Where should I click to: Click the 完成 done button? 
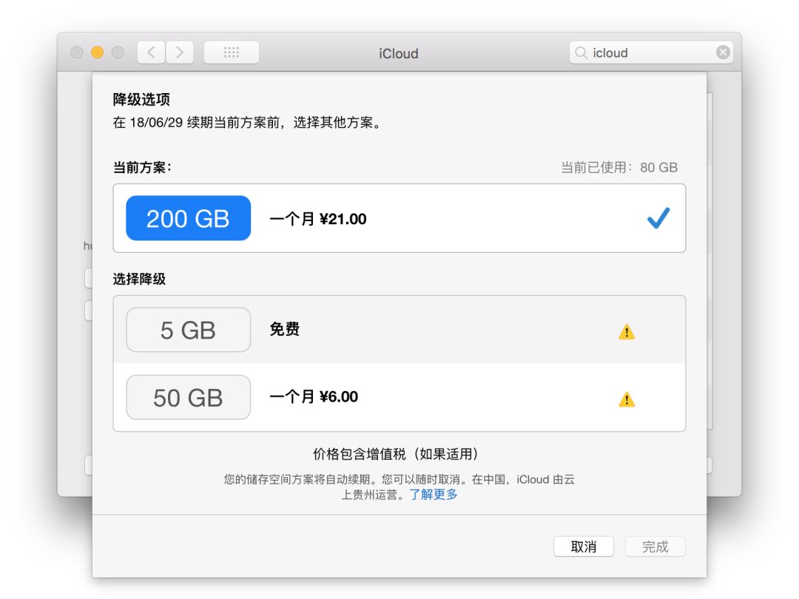coord(655,546)
